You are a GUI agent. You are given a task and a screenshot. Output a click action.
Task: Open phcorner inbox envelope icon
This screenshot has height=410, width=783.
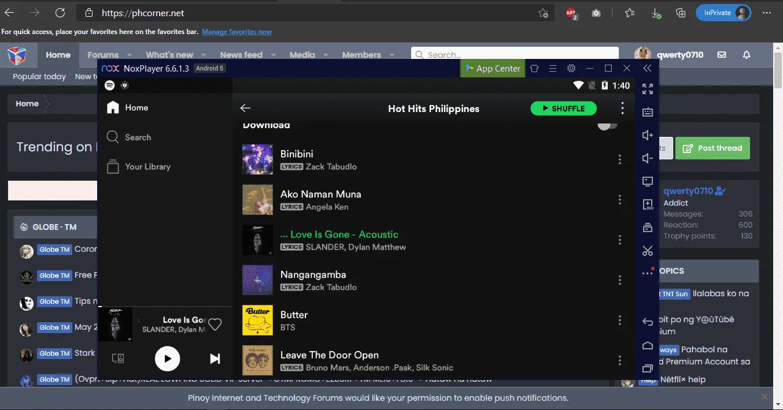[722, 55]
